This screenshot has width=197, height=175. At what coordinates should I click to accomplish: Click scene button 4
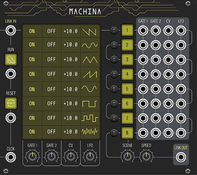(x=127, y=74)
